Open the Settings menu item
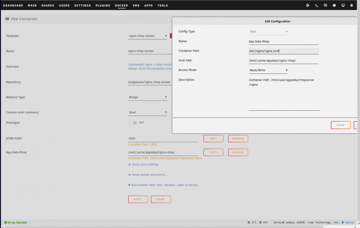 tap(83, 5)
